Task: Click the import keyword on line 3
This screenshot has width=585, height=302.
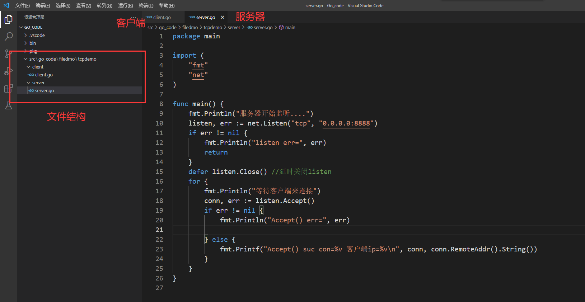Action: coord(184,56)
